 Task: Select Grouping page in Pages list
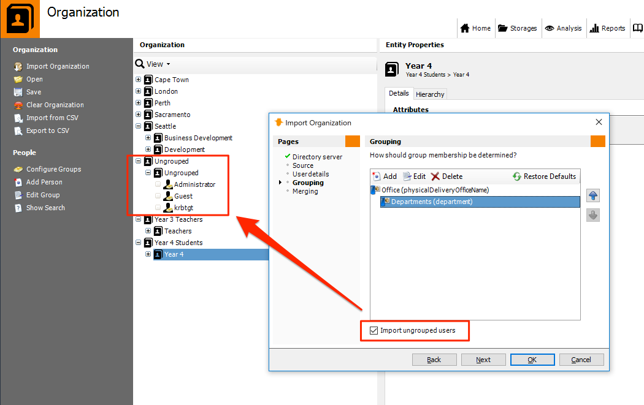pos(308,183)
